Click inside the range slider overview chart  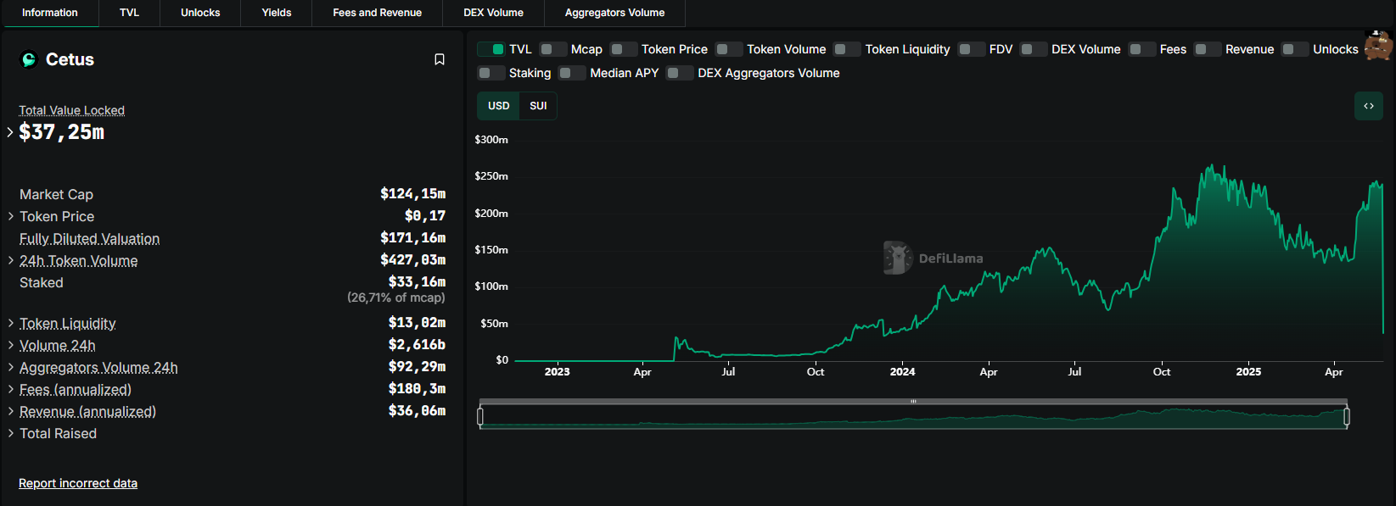click(913, 417)
